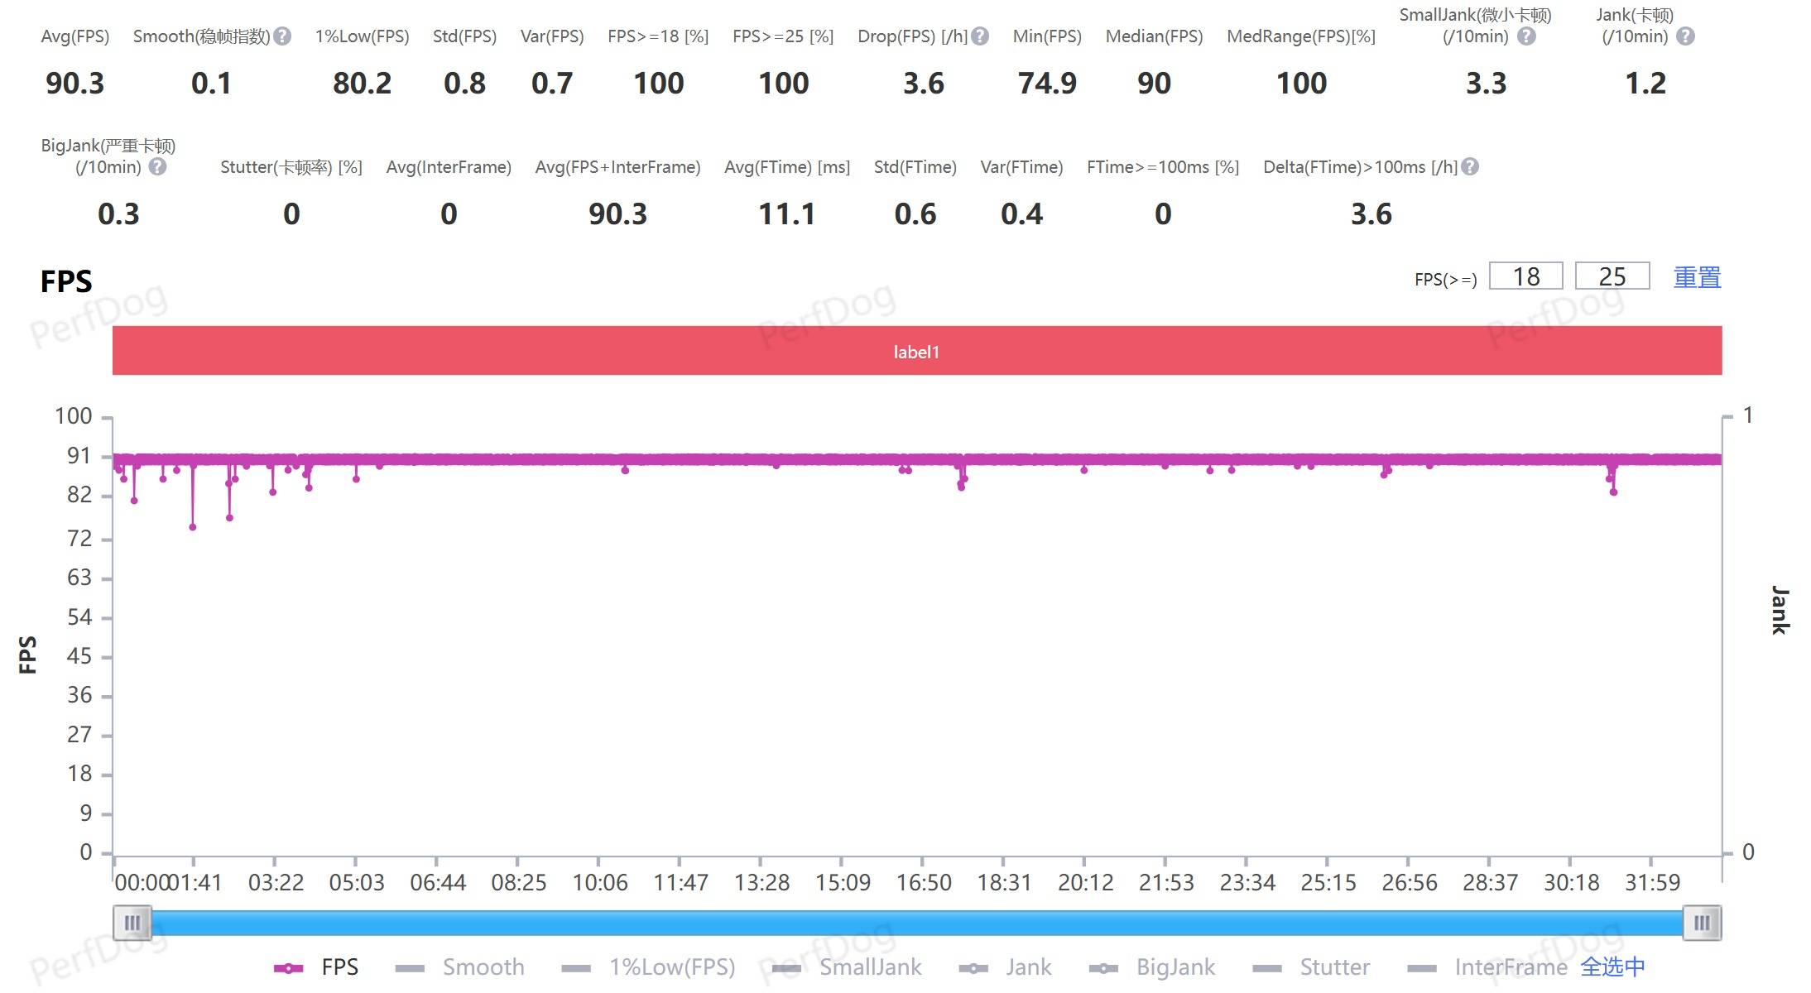Screen dimensions: 1811x993
Task: Select the red label1 bar
Action: [x=916, y=351]
